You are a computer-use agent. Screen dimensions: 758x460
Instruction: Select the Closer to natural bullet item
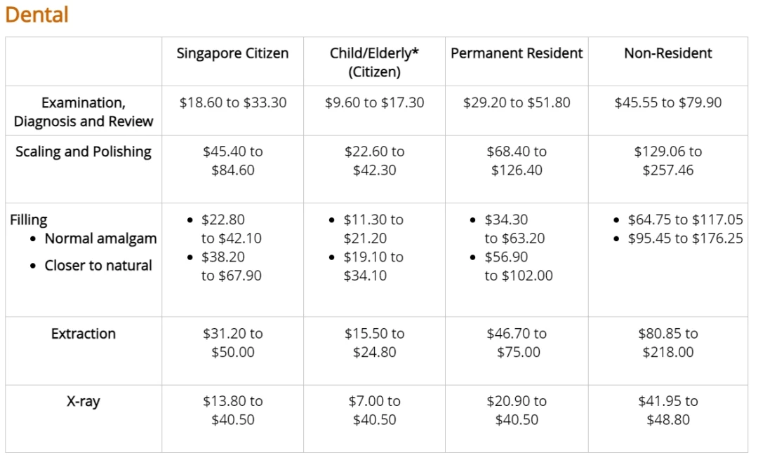[x=98, y=266]
